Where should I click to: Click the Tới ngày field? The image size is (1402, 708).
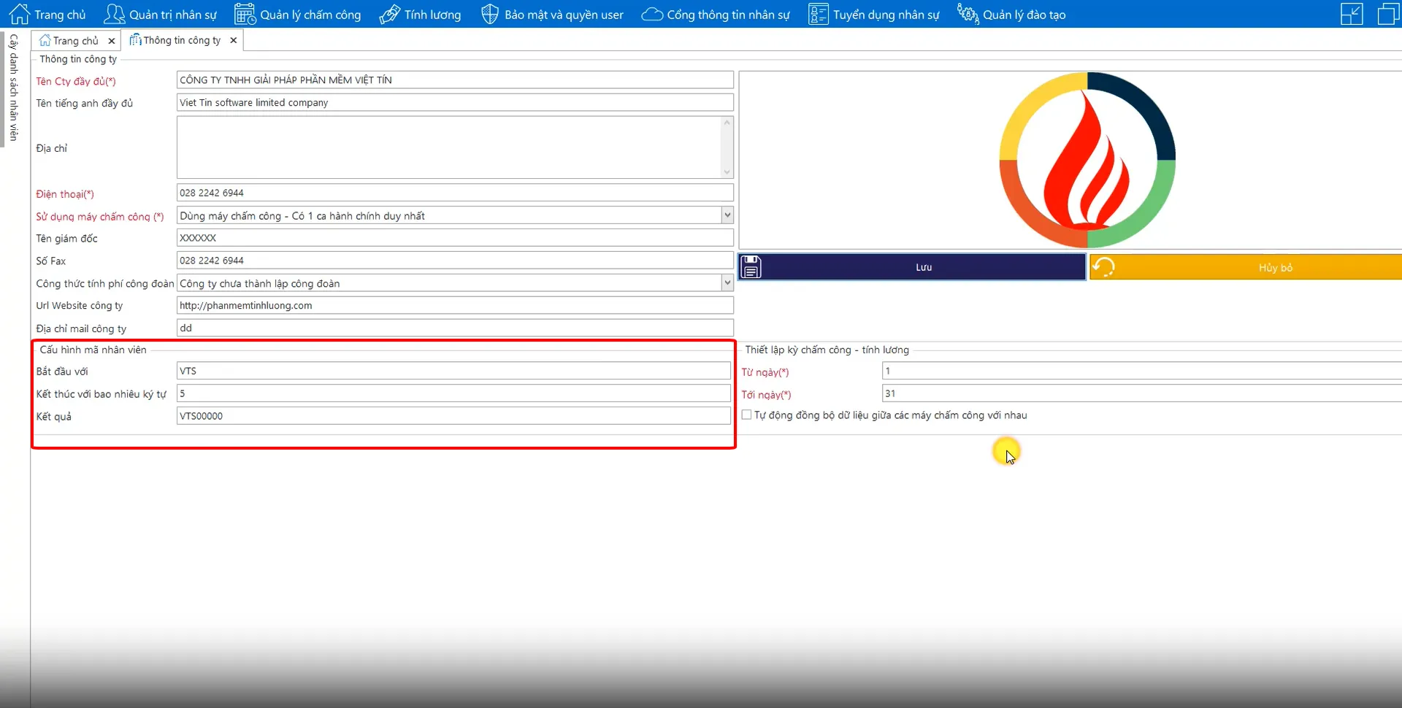pyautogui.click(x=1142, y=393)
